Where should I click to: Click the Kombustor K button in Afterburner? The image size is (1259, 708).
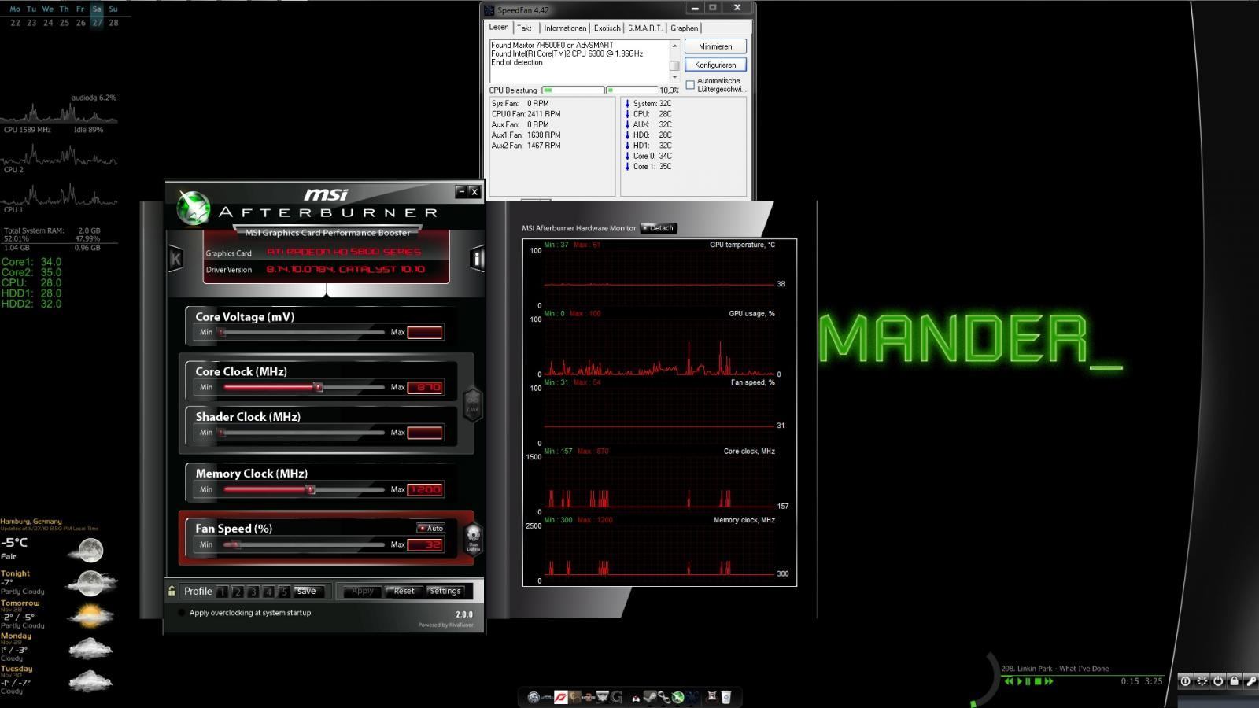175,258
